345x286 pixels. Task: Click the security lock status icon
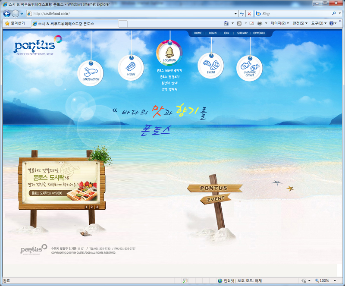pos(304,280)
